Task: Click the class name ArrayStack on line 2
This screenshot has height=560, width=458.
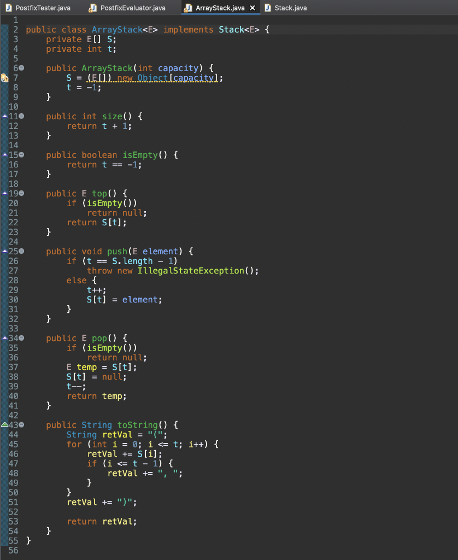Action: tap(117, 30)
